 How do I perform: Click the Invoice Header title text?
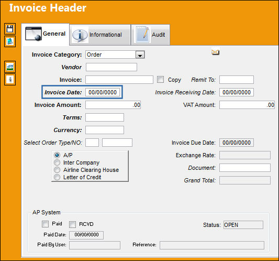pos(48,8)
